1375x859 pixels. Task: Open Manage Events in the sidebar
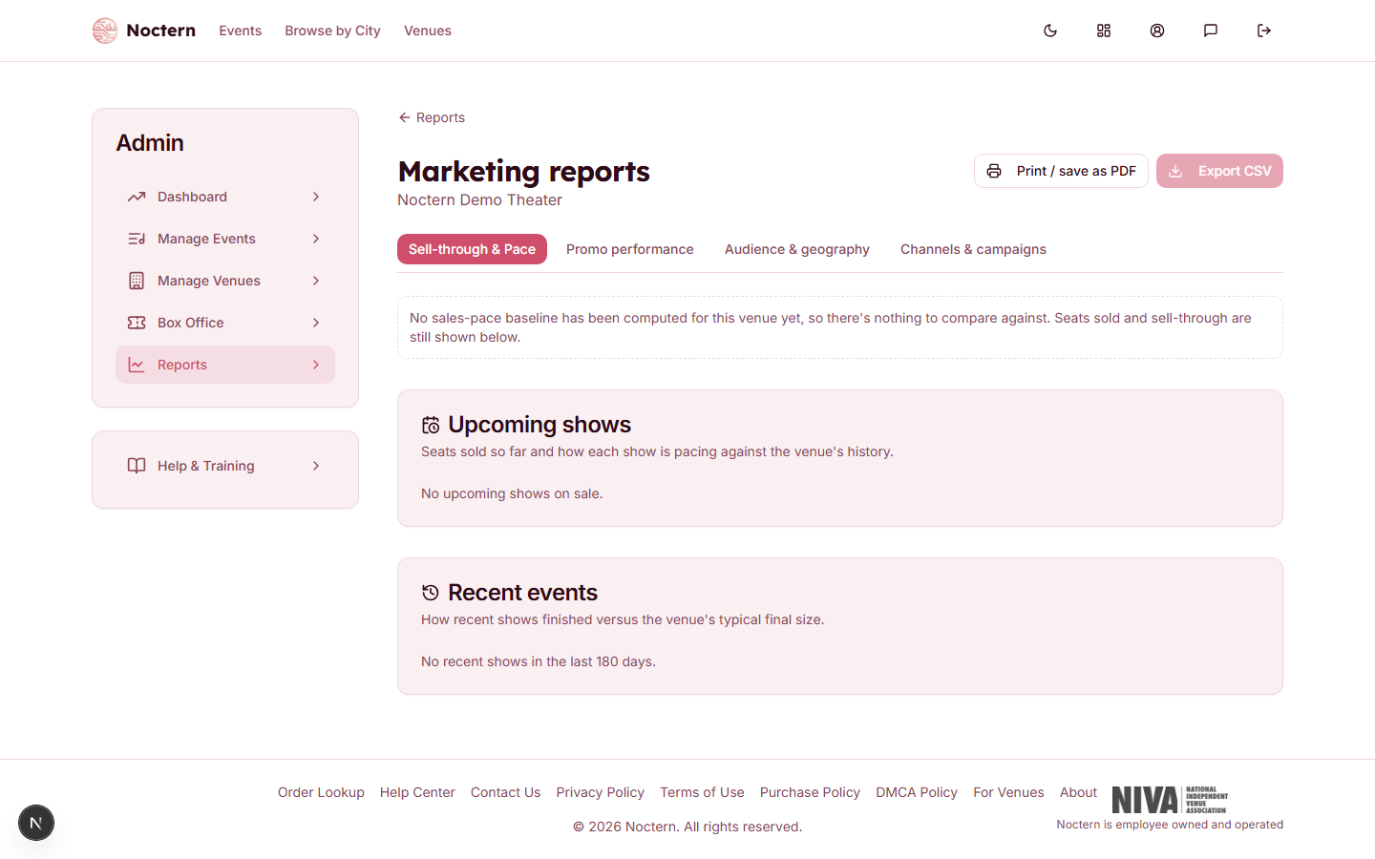click(225, 239)
